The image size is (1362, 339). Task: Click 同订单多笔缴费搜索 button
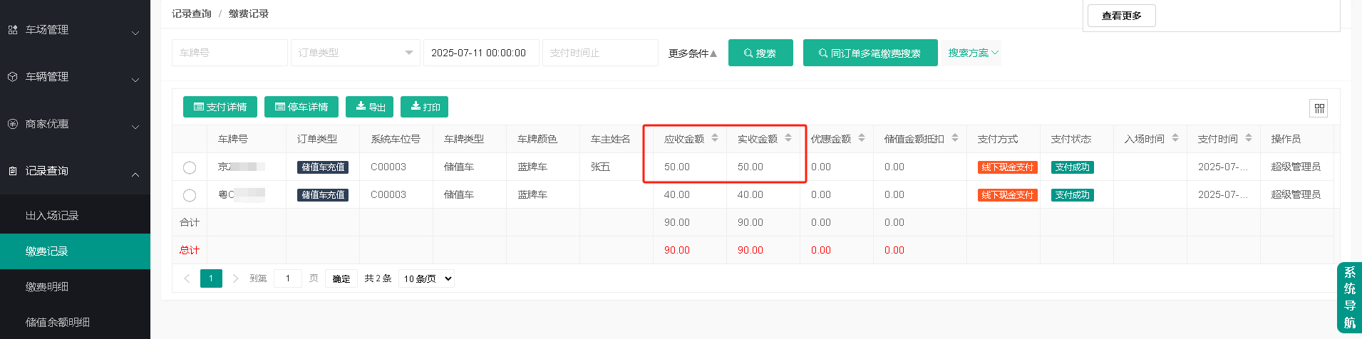tap(870, 53)
